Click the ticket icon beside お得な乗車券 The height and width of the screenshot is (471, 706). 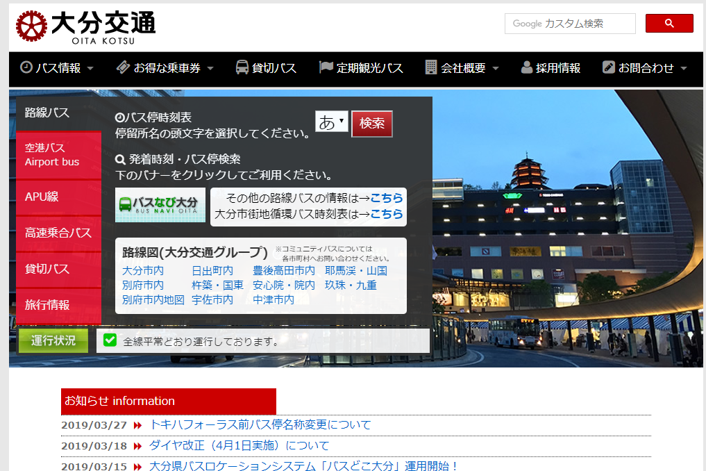[x=123, y=67]
